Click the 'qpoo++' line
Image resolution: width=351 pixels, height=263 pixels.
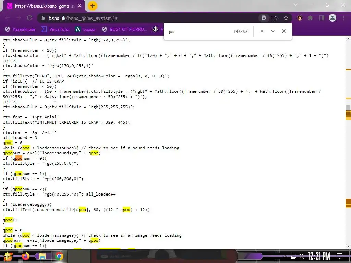pyautogui.click(x=10, y=220)
